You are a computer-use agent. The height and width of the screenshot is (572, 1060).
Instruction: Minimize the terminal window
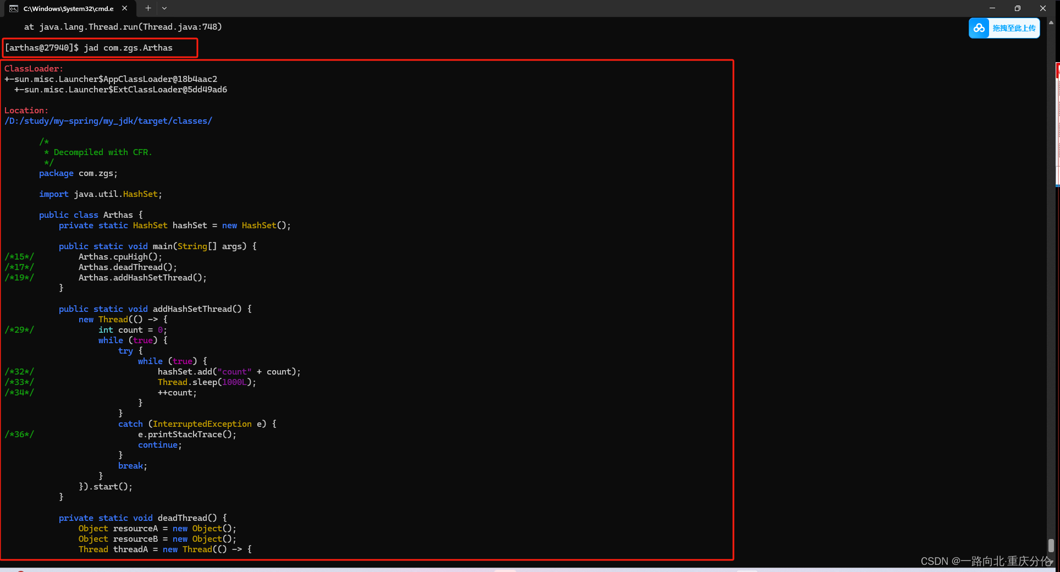(x=992, y=8)
